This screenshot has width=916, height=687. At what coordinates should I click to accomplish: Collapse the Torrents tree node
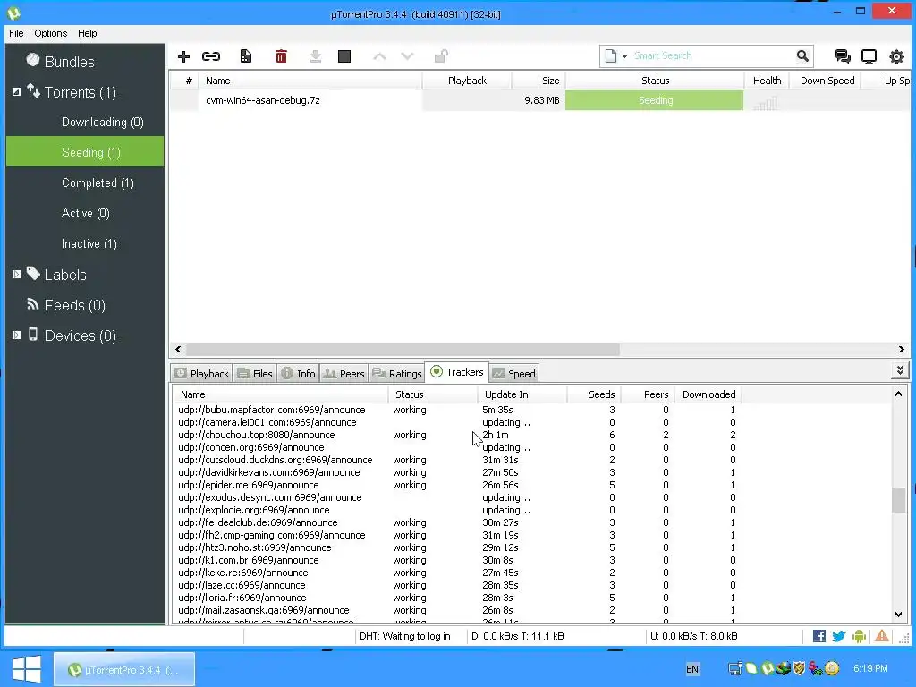tap(16, 92)
